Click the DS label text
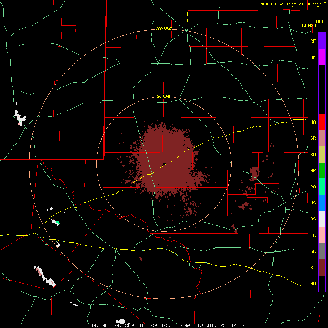 click(x=313, y=219)
